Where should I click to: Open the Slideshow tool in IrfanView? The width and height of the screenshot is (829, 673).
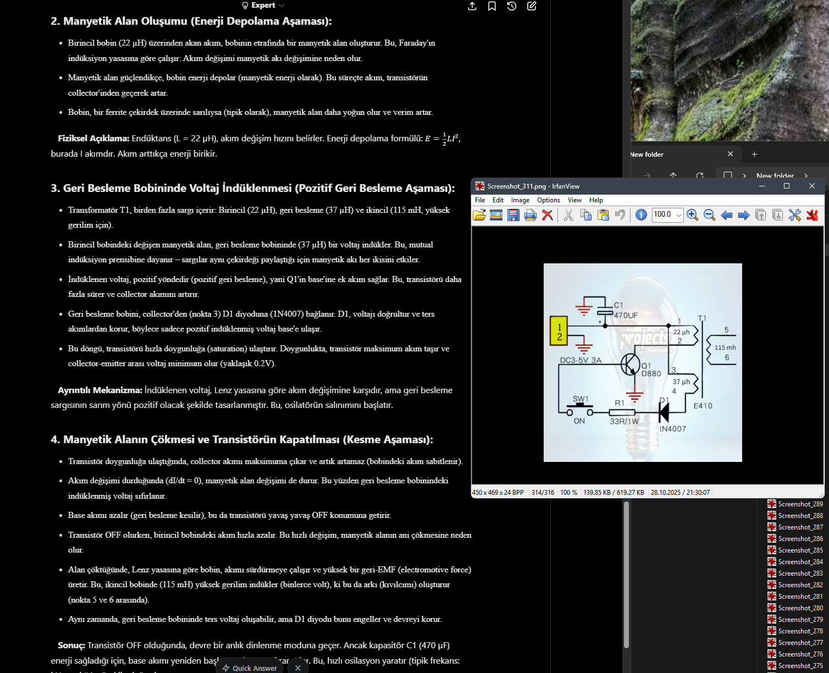tap(496, 215)
